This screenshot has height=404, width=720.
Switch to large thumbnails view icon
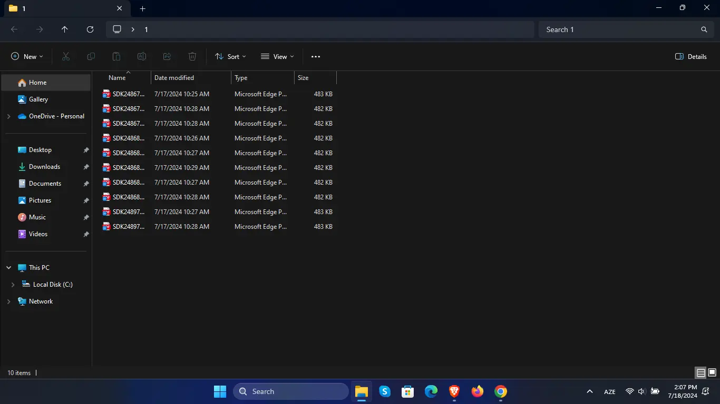tap(712, 373)
